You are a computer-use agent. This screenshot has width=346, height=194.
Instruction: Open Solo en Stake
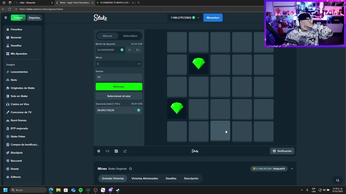tap(23, 96)
